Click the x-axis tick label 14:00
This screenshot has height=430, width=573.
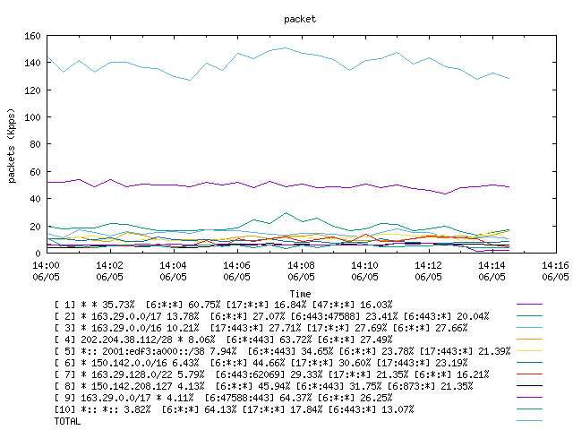click(46, 265)
